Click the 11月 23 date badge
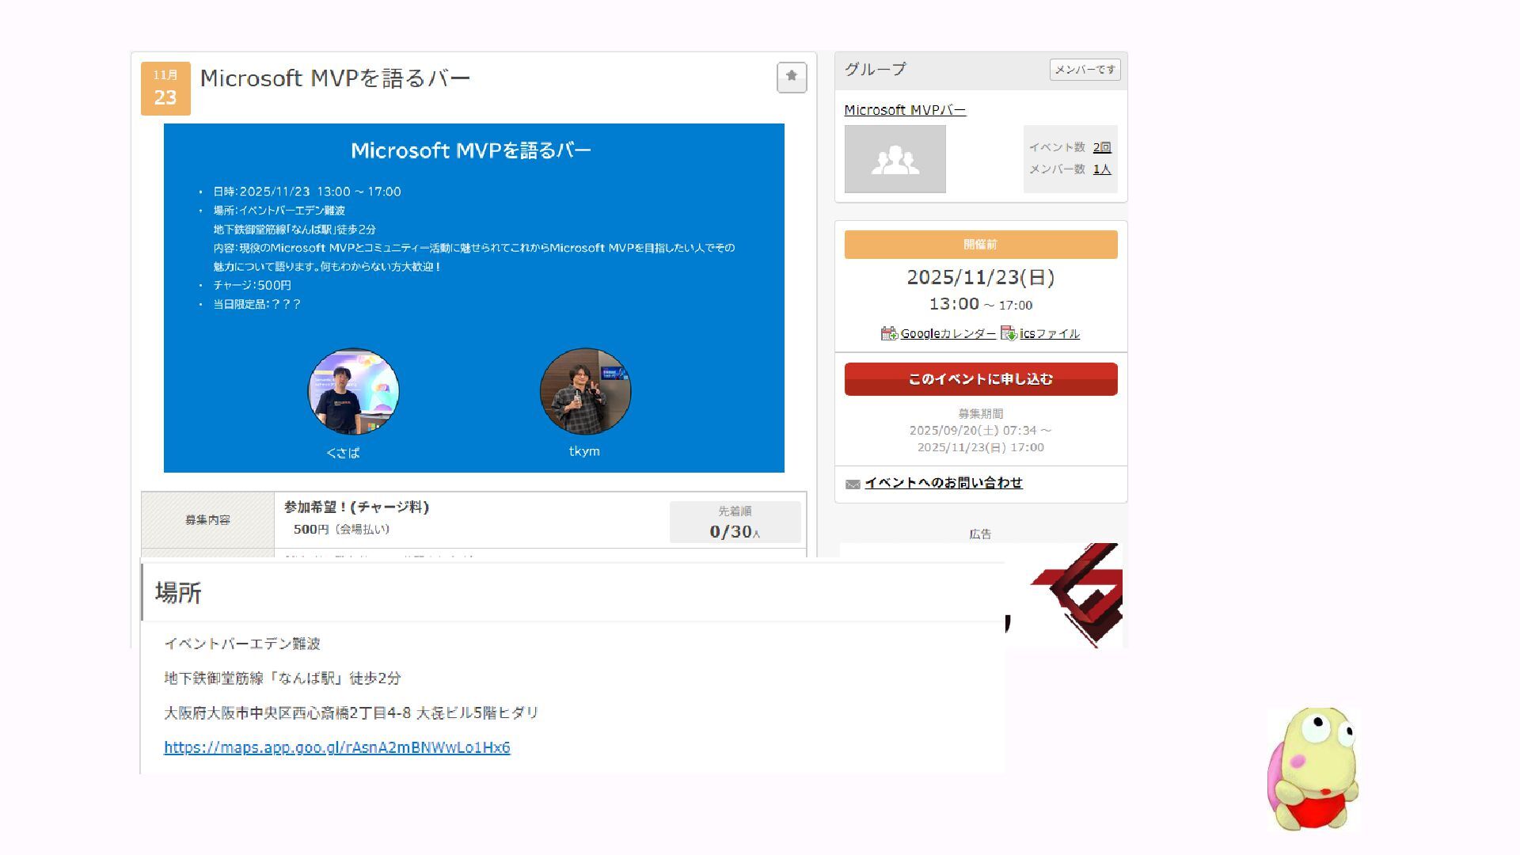The height and width of the screenshot is (855, 1520). (x=165, y=88)
